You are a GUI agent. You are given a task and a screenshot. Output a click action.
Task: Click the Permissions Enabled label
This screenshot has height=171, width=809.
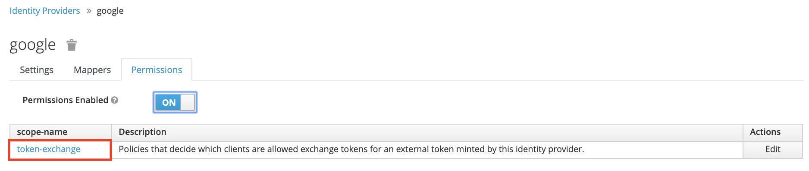coord(66,100)
